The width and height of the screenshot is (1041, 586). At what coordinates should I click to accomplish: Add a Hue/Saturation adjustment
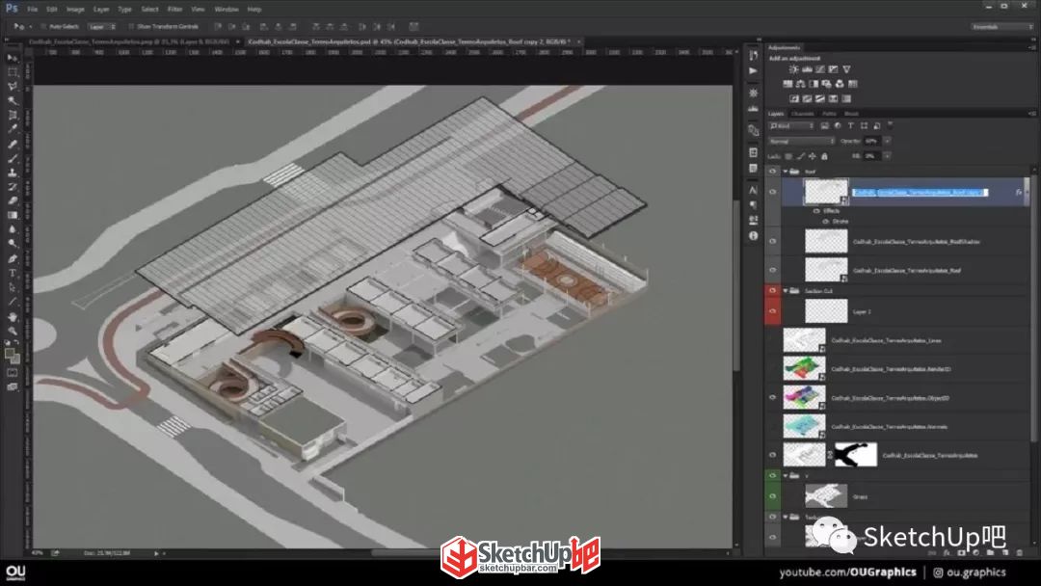[x=788, y=84]
